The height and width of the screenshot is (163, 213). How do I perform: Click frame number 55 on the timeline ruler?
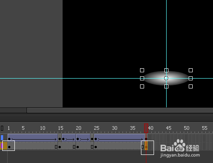point(204,128)
